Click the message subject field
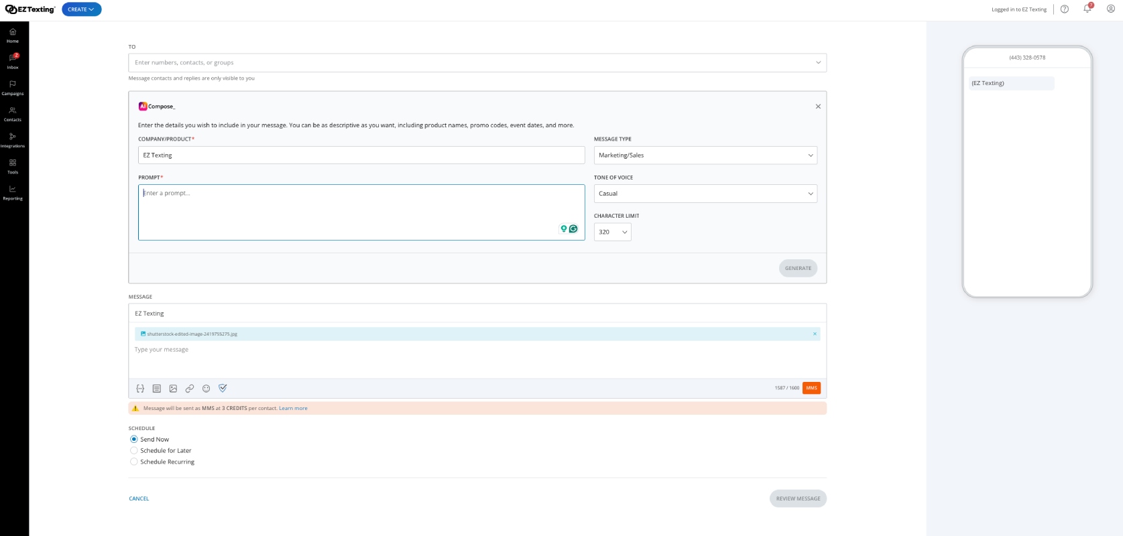1123x536 pixels. 477,314
